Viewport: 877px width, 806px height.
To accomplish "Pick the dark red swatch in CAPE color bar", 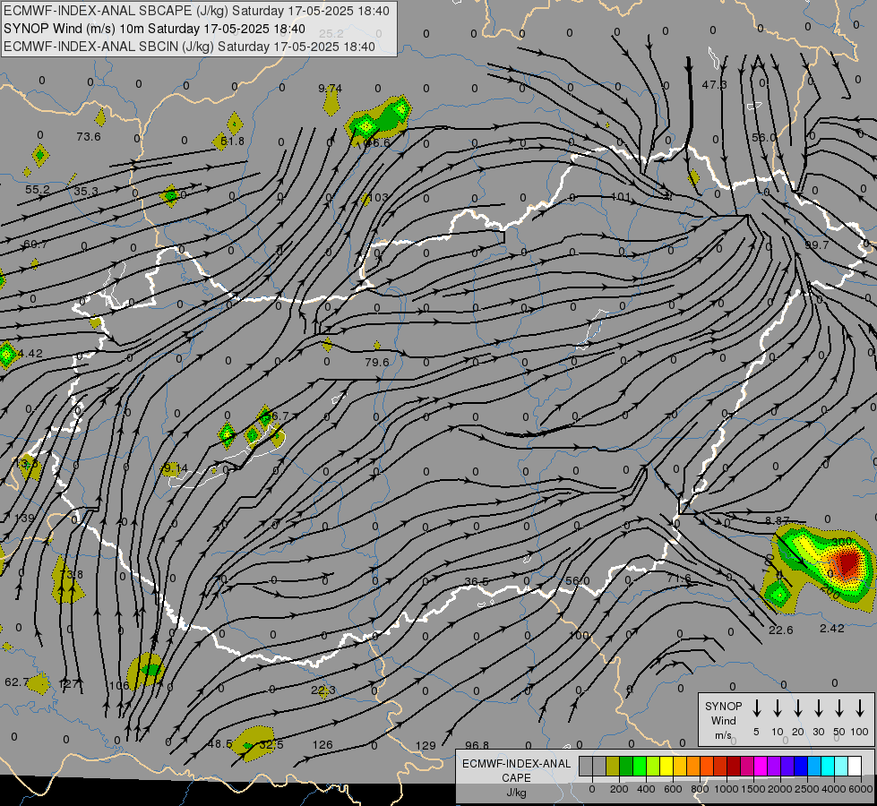I will (734, 767).
